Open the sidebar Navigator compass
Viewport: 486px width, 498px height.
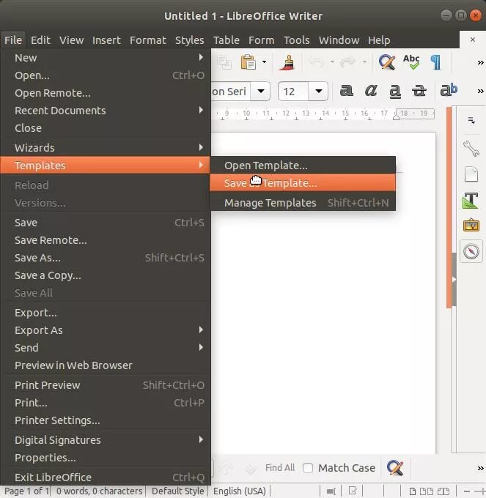471,251
